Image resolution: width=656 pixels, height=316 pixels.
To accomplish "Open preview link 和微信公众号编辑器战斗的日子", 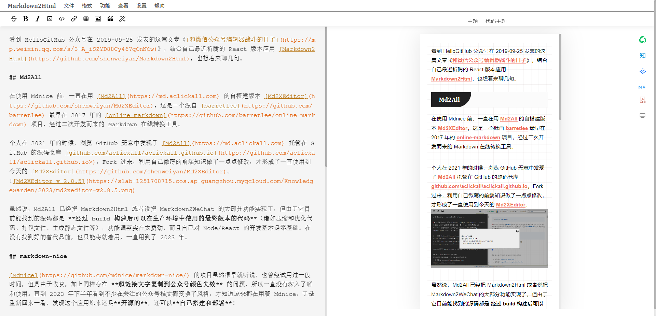I will [x=489, y=60].
